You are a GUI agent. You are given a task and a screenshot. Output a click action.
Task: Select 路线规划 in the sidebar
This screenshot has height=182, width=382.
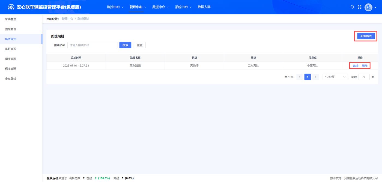[21, 39]
